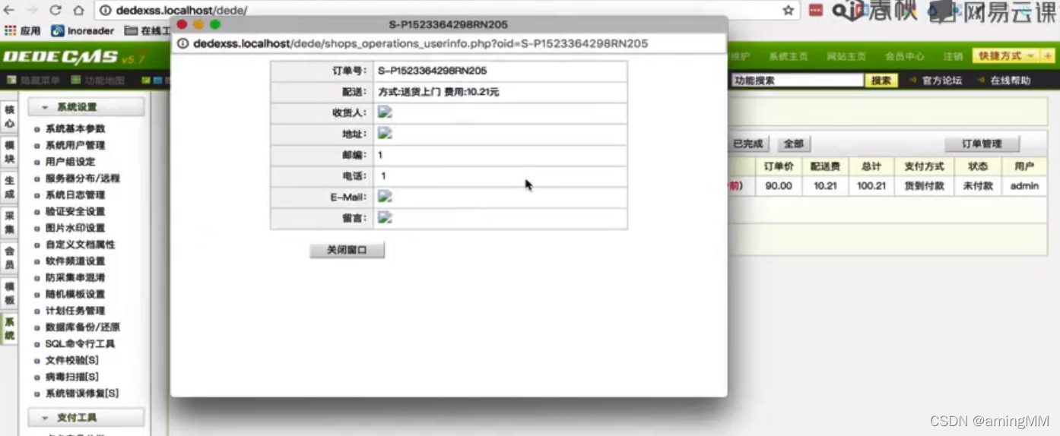Switch to the 模块 side tab
Viewport: 1060px width, 436px height.
coord(10,152)
